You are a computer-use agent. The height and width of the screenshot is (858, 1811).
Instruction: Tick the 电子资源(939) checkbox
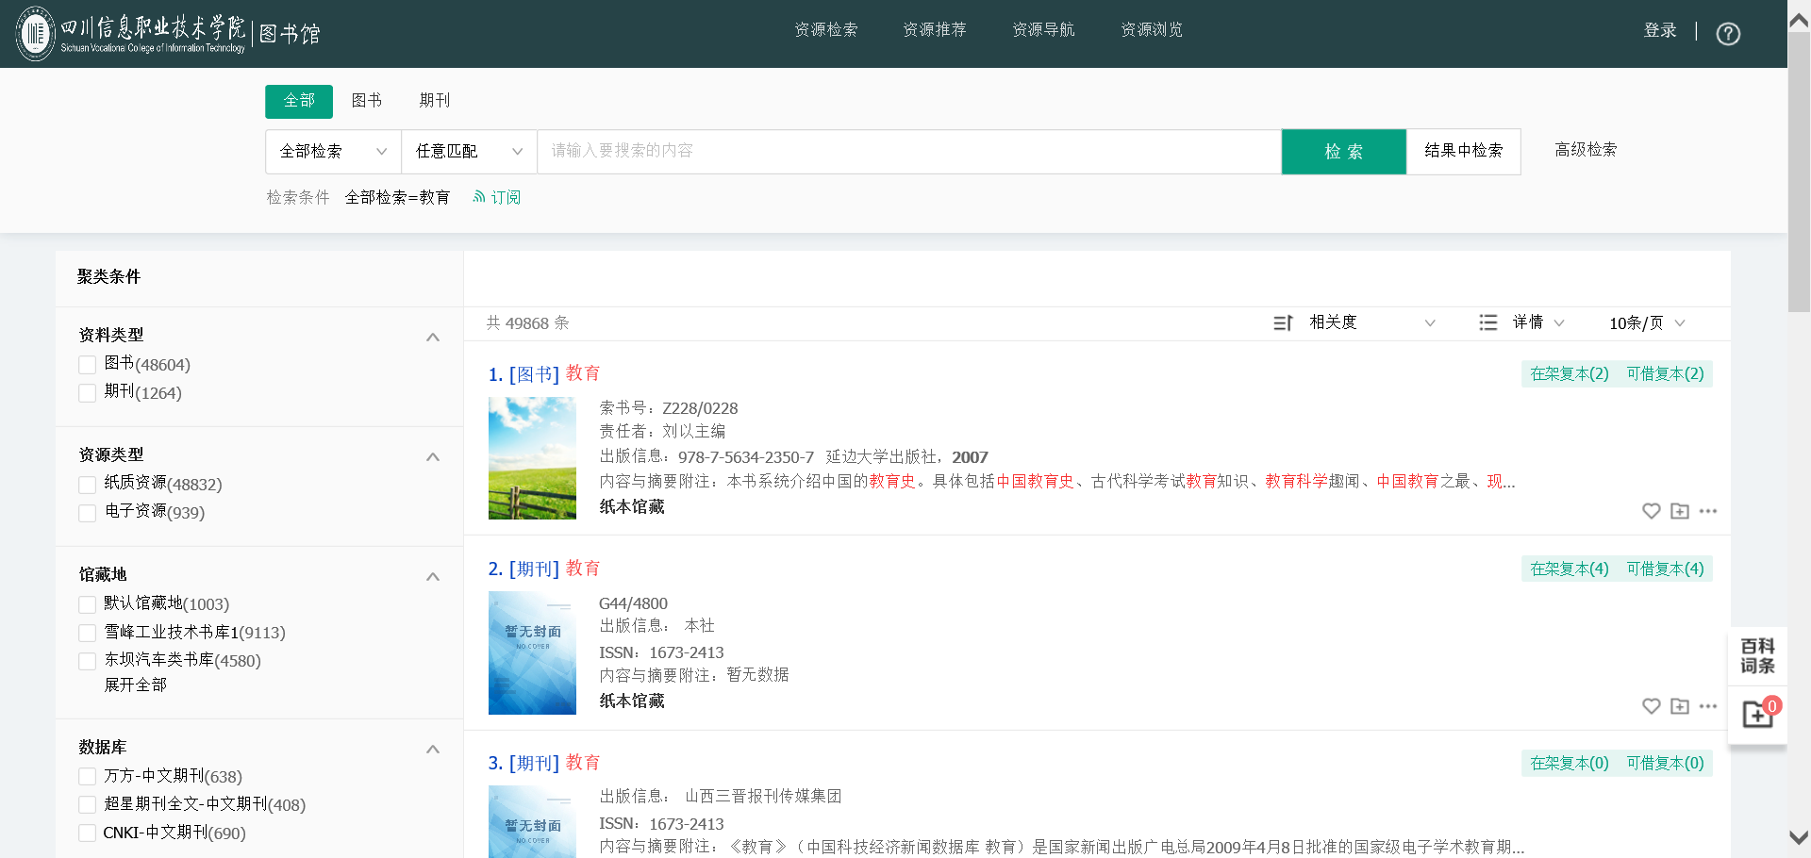[88, 513]
